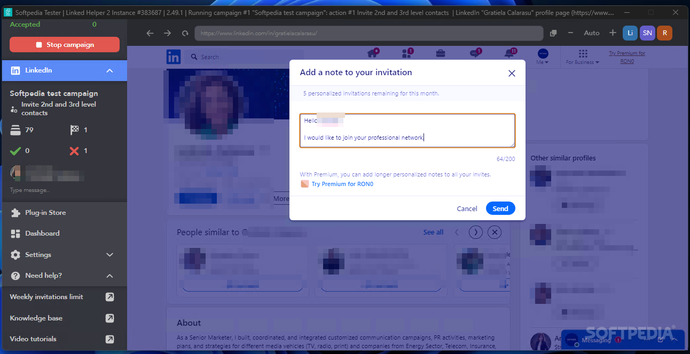Screen dimensions: 690x354
Task: Go forward in embedded browser
Action: coord(168,33)
